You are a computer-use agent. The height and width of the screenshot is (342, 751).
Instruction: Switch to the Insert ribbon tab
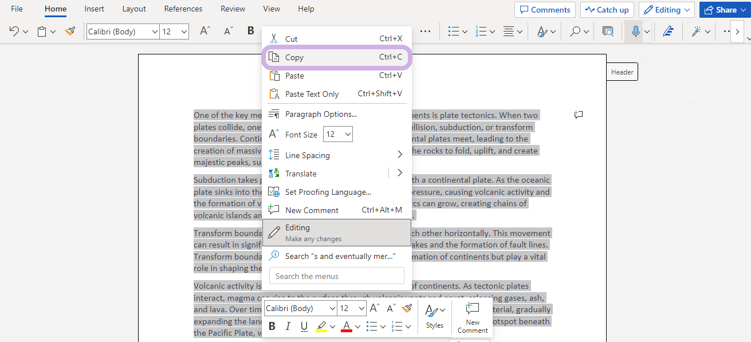tap(95, 9)
